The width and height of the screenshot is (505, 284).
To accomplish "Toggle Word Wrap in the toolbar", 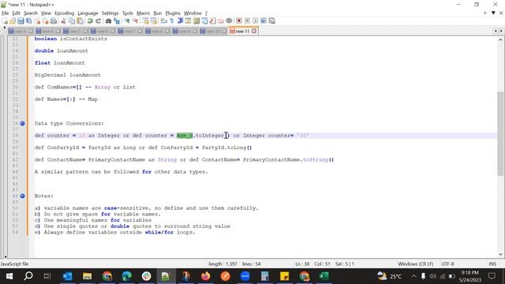I will (163, 21).
